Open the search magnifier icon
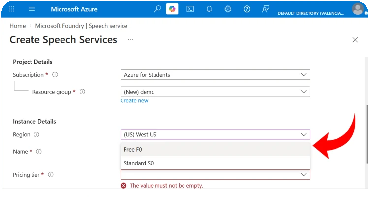Screen dimensions: 369x198 point(157,9)
